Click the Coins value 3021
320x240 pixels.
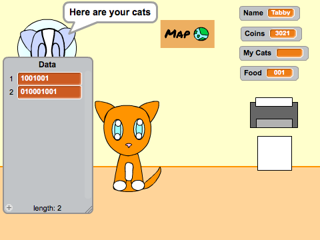tap(283, 33)
